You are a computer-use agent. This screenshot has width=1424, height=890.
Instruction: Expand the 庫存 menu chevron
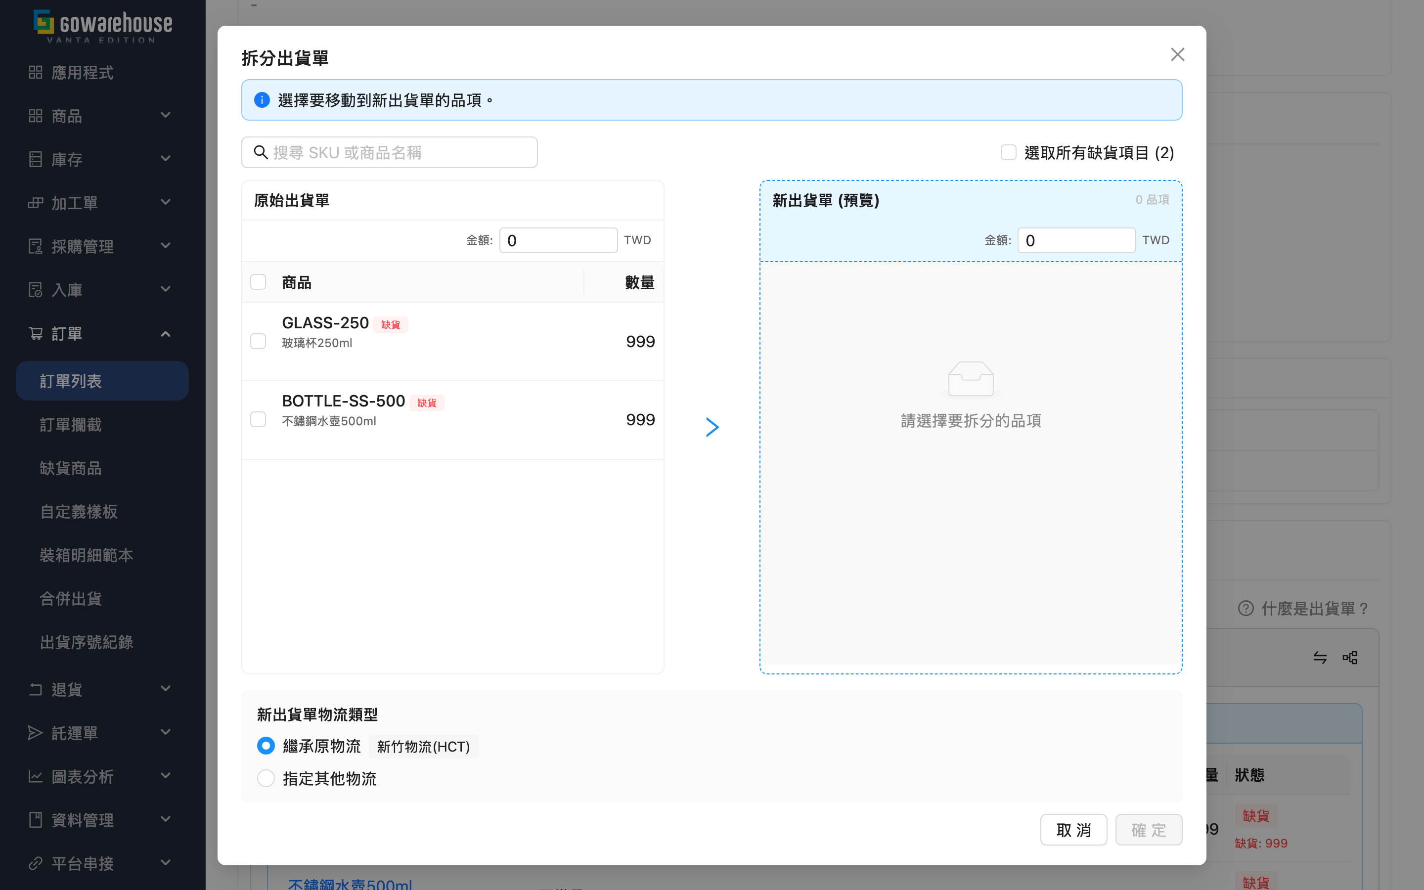[x=166, y=158]
